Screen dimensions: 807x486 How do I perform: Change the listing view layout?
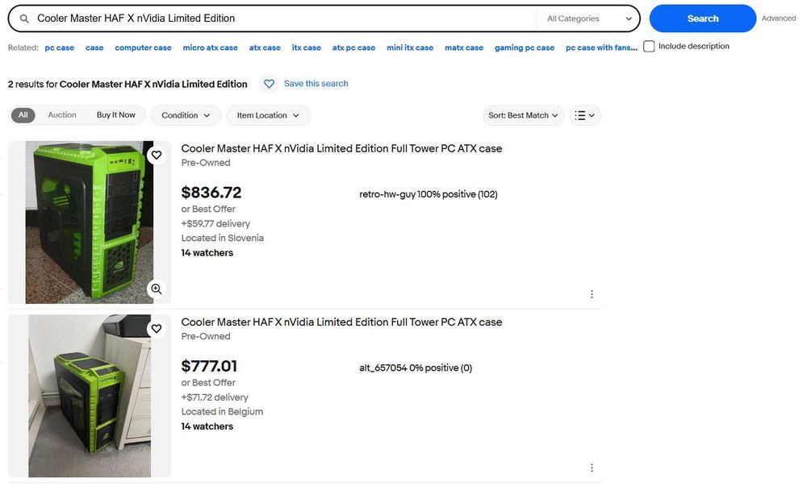point(585,115)
